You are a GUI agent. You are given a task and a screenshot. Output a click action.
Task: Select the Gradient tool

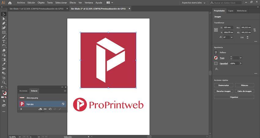4,60
